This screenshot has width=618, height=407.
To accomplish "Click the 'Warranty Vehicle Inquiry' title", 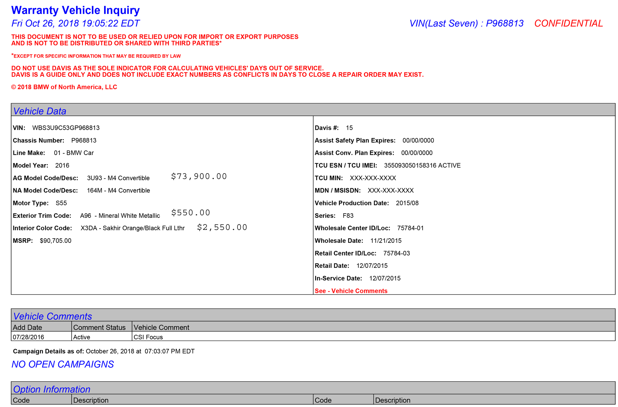I will pyautogui.click(x=75, y=10).
